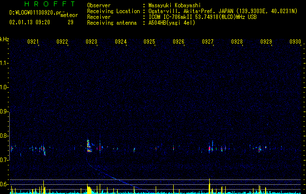Screen dimensions: 306x194
Task: Click the 1.1 frequency axis label
Action: point(4,63)
